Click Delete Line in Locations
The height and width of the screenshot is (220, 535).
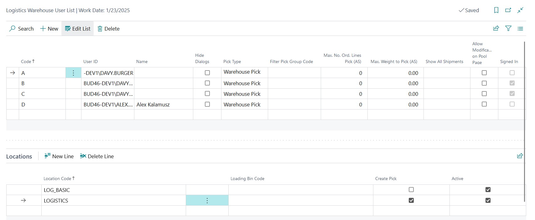(x=97, y=156)
